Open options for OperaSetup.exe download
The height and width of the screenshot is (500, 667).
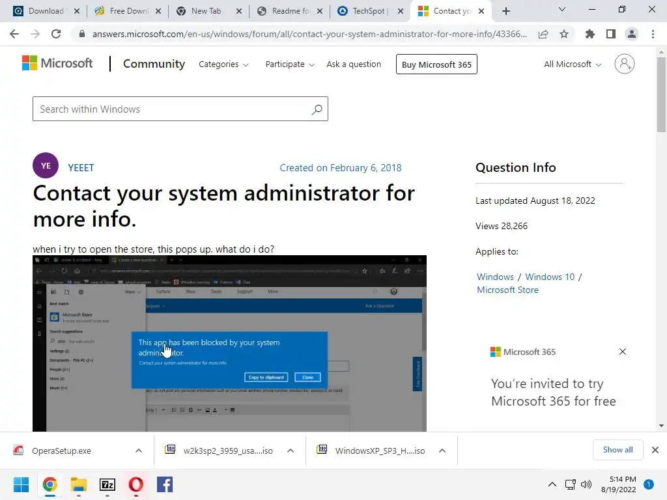(x=139, y=451)
